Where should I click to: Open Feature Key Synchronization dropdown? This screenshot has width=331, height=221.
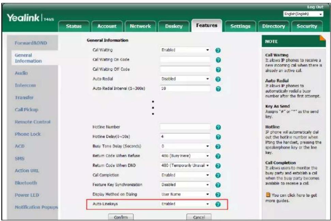coord(185,185)
